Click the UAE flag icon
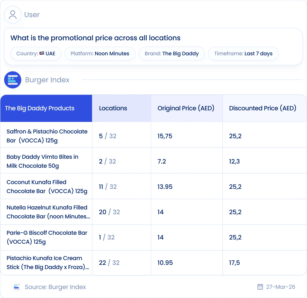 click(42, 53)
